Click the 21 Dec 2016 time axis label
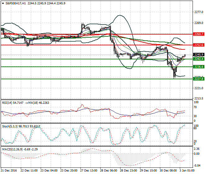Screen dimensions: 205x174 9,171
